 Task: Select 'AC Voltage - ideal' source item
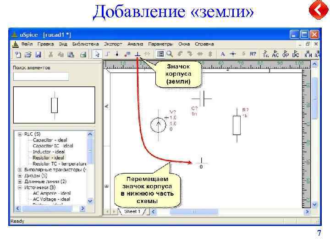coord(51,199)
